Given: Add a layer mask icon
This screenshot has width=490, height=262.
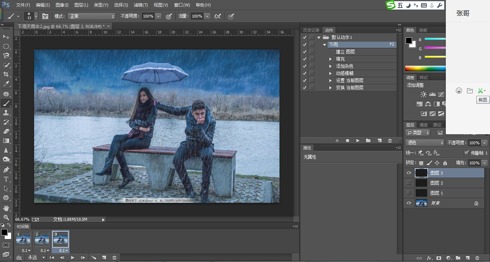Looking at the screenshot, I should (x=439, y=258).
